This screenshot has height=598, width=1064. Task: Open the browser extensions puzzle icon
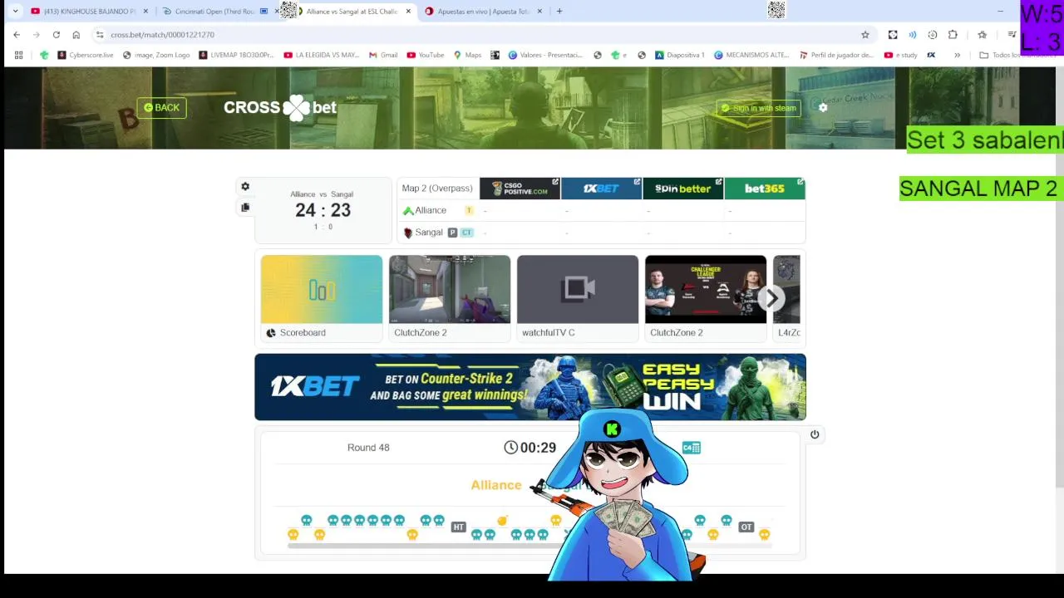(953, 35)
